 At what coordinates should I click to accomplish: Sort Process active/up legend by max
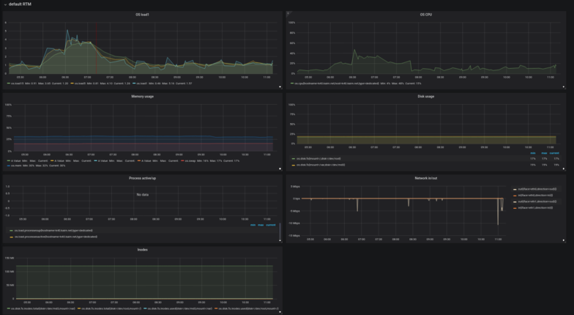tap(261, 225)
